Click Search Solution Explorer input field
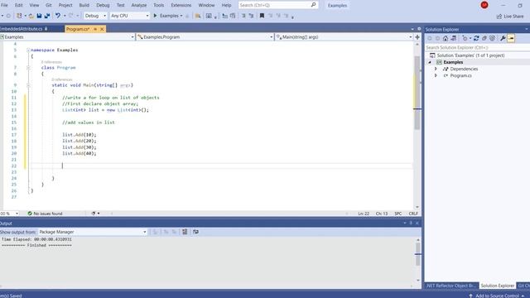530x298 pixels. (x=477, y=48)
